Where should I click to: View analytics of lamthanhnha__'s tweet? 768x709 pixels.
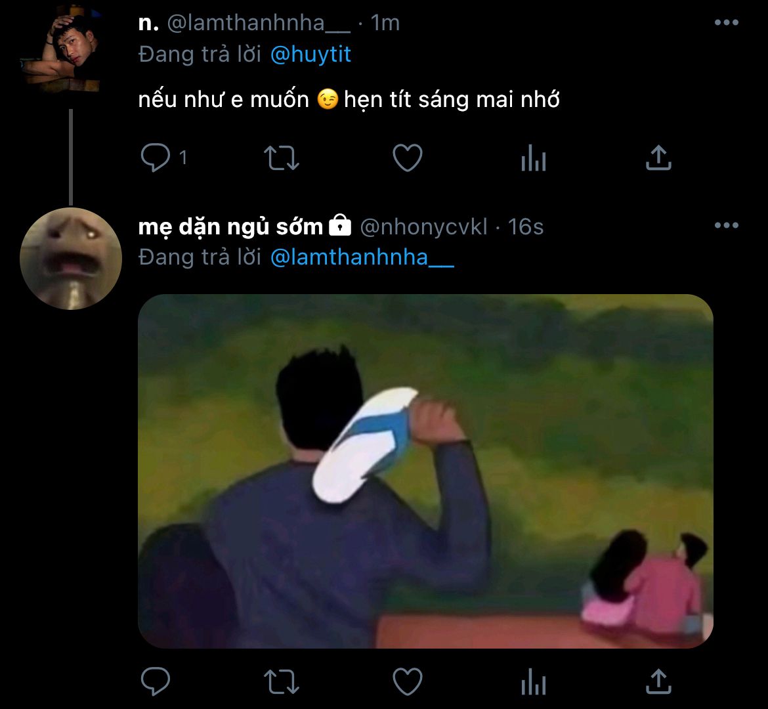[x=533, y=158]
